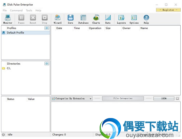Screen dimensions: 182x139
Task: Click the File Categories button
Action: click(x=123, y=98)
